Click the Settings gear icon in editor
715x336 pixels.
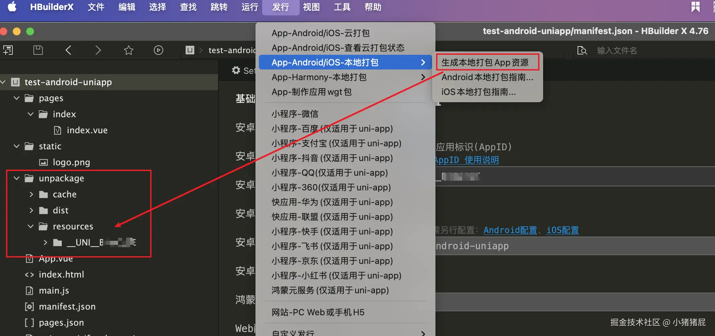pos(236,70)
